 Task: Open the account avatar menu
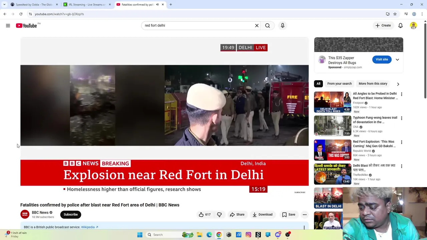pos(413,25)
